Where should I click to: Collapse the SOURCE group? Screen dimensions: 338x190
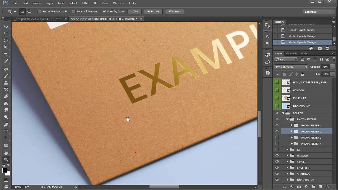click(x=283, y=113)
